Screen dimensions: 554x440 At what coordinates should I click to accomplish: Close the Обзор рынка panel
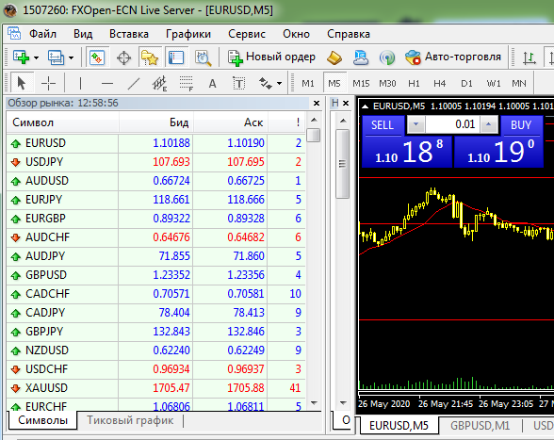point(317,104)
